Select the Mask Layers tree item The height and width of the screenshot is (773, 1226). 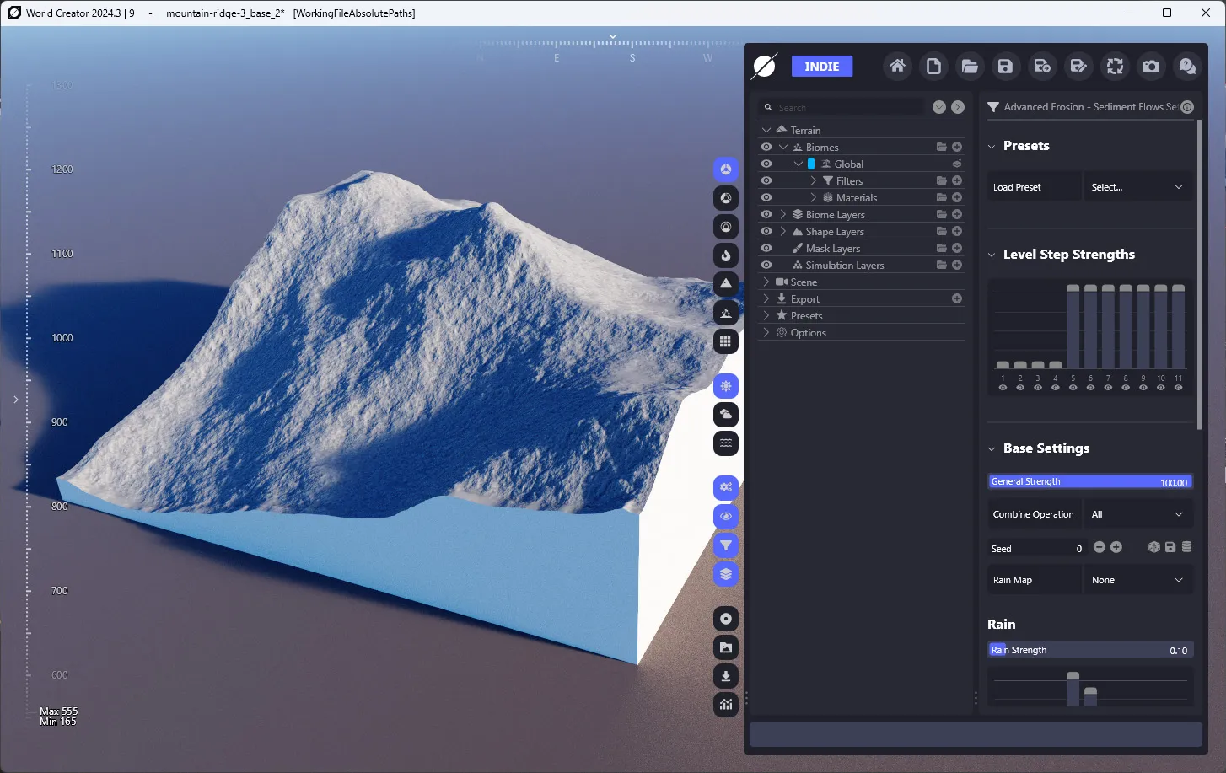click(x=832, y=248)
